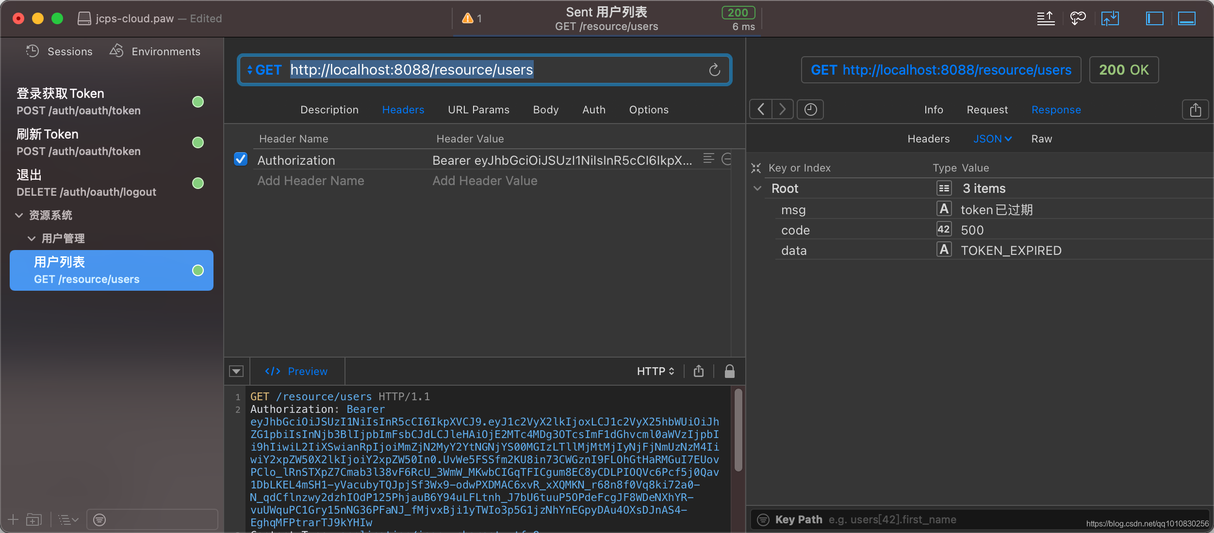
Task: Uncheck the Authorization header checkbox
Action: [241, 159]
